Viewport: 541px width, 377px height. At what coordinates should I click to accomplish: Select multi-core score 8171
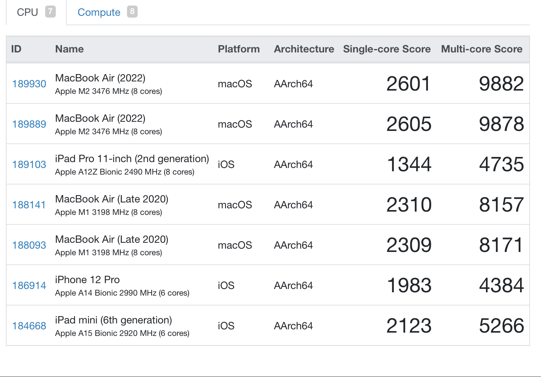501,245
